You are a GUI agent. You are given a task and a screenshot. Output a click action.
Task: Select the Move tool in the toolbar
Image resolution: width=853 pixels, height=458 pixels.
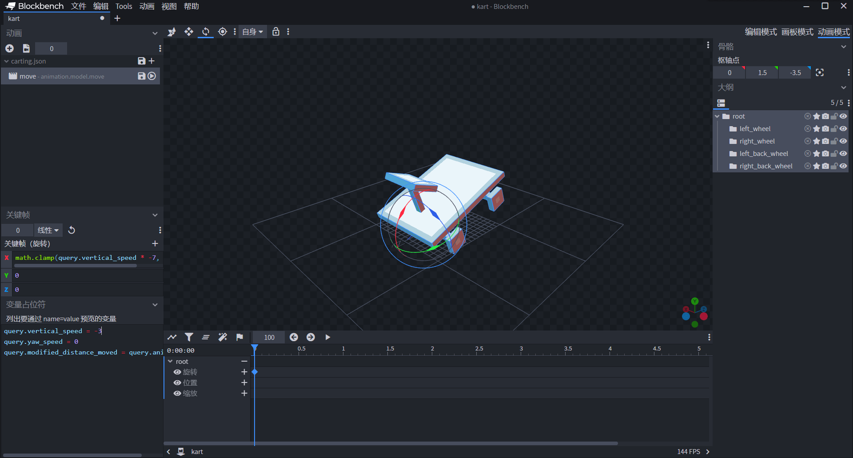(x=189, y=32)
